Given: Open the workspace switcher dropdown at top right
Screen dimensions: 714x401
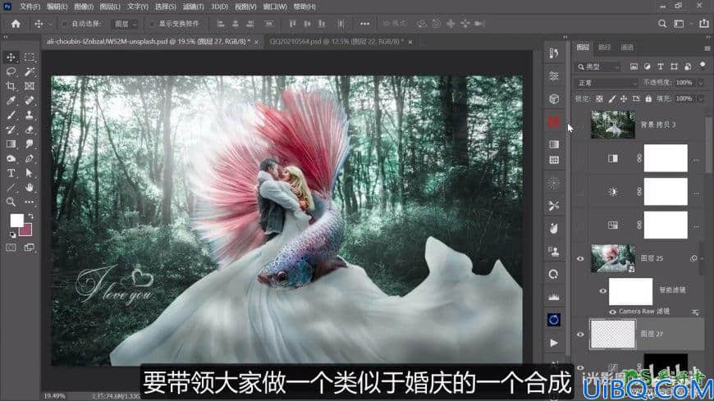Looking at the screenshot, I should click(681, 24).
